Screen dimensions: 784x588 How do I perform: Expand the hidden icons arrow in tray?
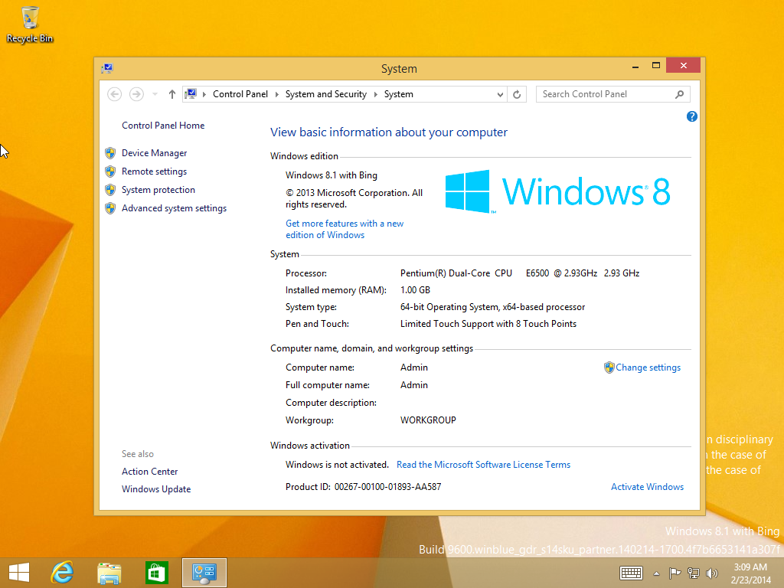point(656,573)
